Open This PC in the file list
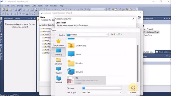Image resolution: width=171 pixels, height=96 pixels. click(75, 54)
